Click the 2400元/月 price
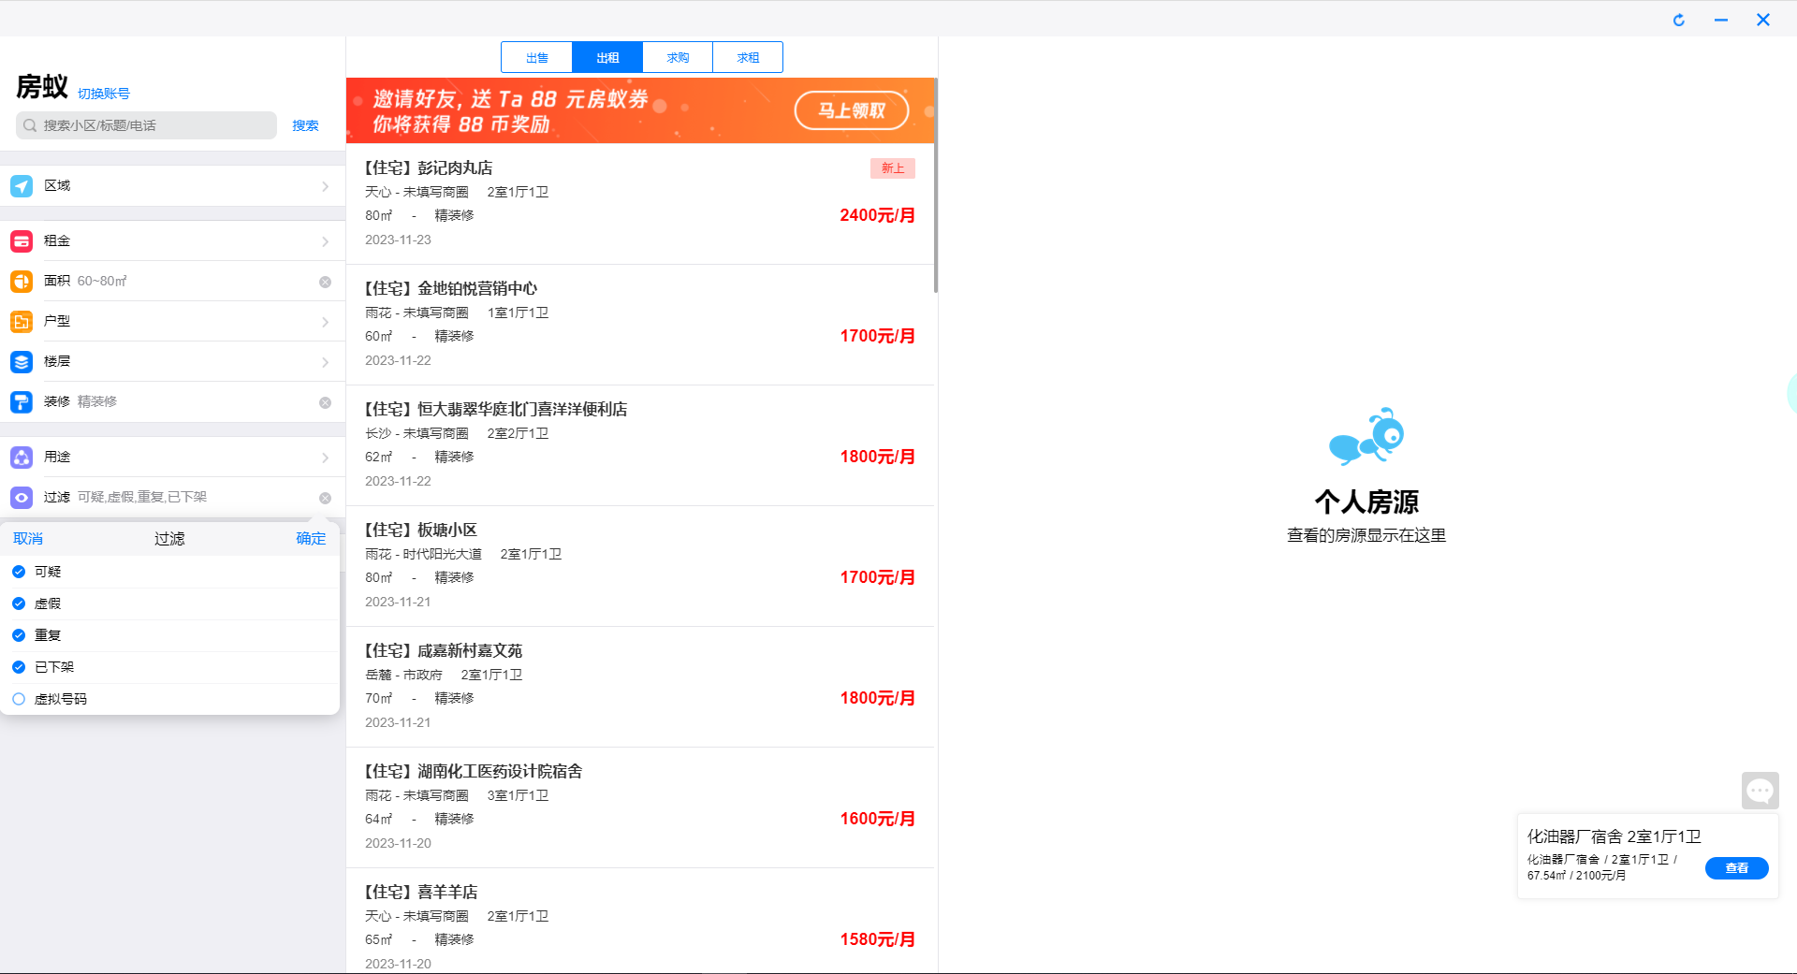The width and height of the screenshot is (1797, 974). (877, 215)
